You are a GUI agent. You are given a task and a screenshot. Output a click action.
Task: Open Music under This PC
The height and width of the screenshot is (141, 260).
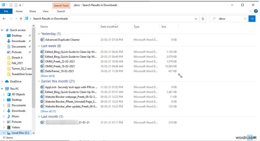coord(15,116)
